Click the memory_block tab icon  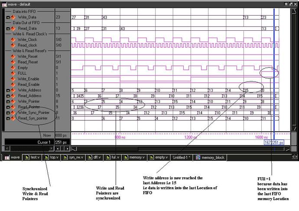pos(198,157)
